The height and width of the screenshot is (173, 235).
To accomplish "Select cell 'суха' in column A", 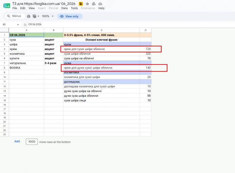I will (x=26, y=40).
